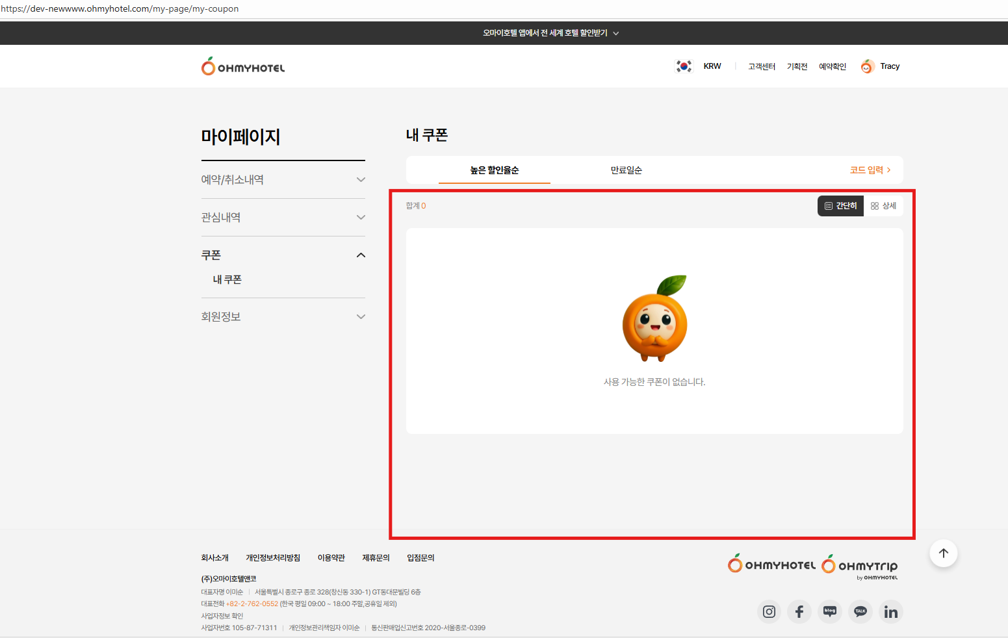Screen dimensions: 1008x638
Task: Click the scroll-to-top arrow button
Action: [944, 554]
